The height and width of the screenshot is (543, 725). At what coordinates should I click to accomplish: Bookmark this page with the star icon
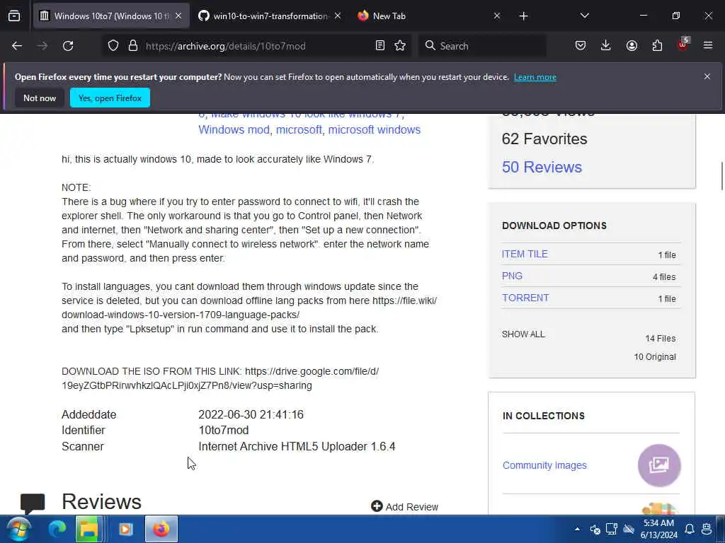pos(400,46)
